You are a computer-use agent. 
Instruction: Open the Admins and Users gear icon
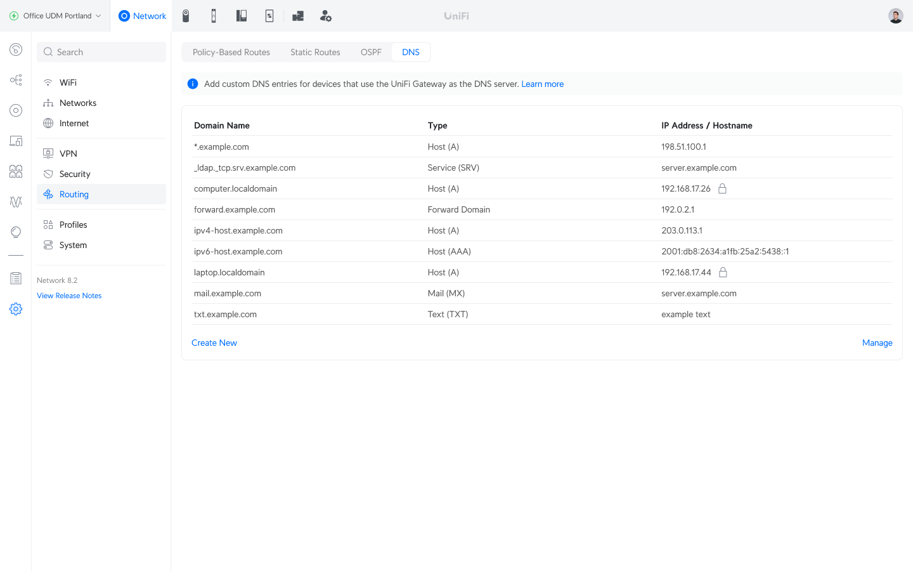point(325,16)
